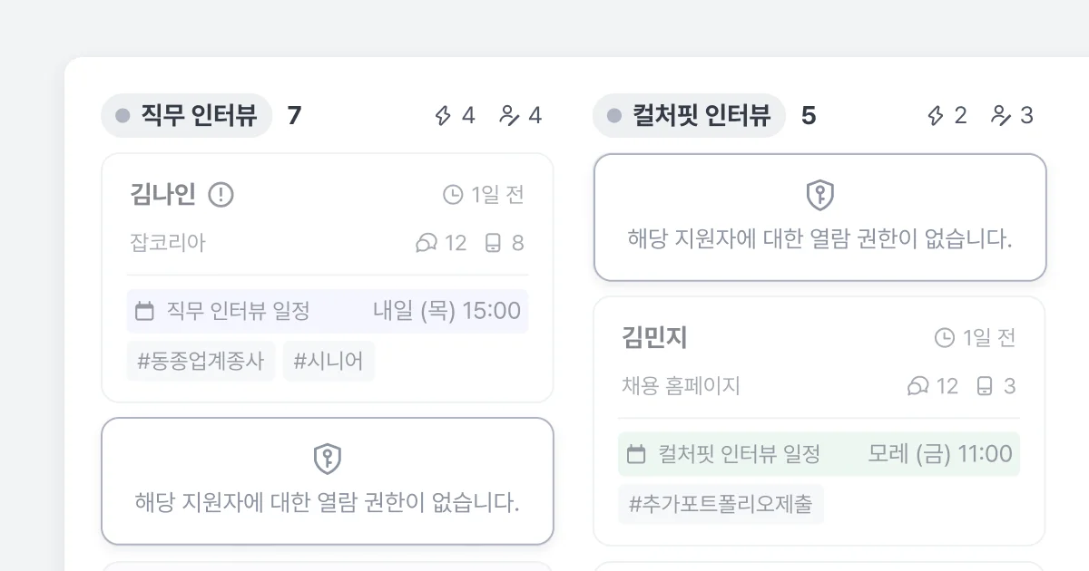The width and height of the screenshot is (1089, 571).
Task: Click the status dot in the 직무 인터뷰 label
Action: (x=123, y=115)
